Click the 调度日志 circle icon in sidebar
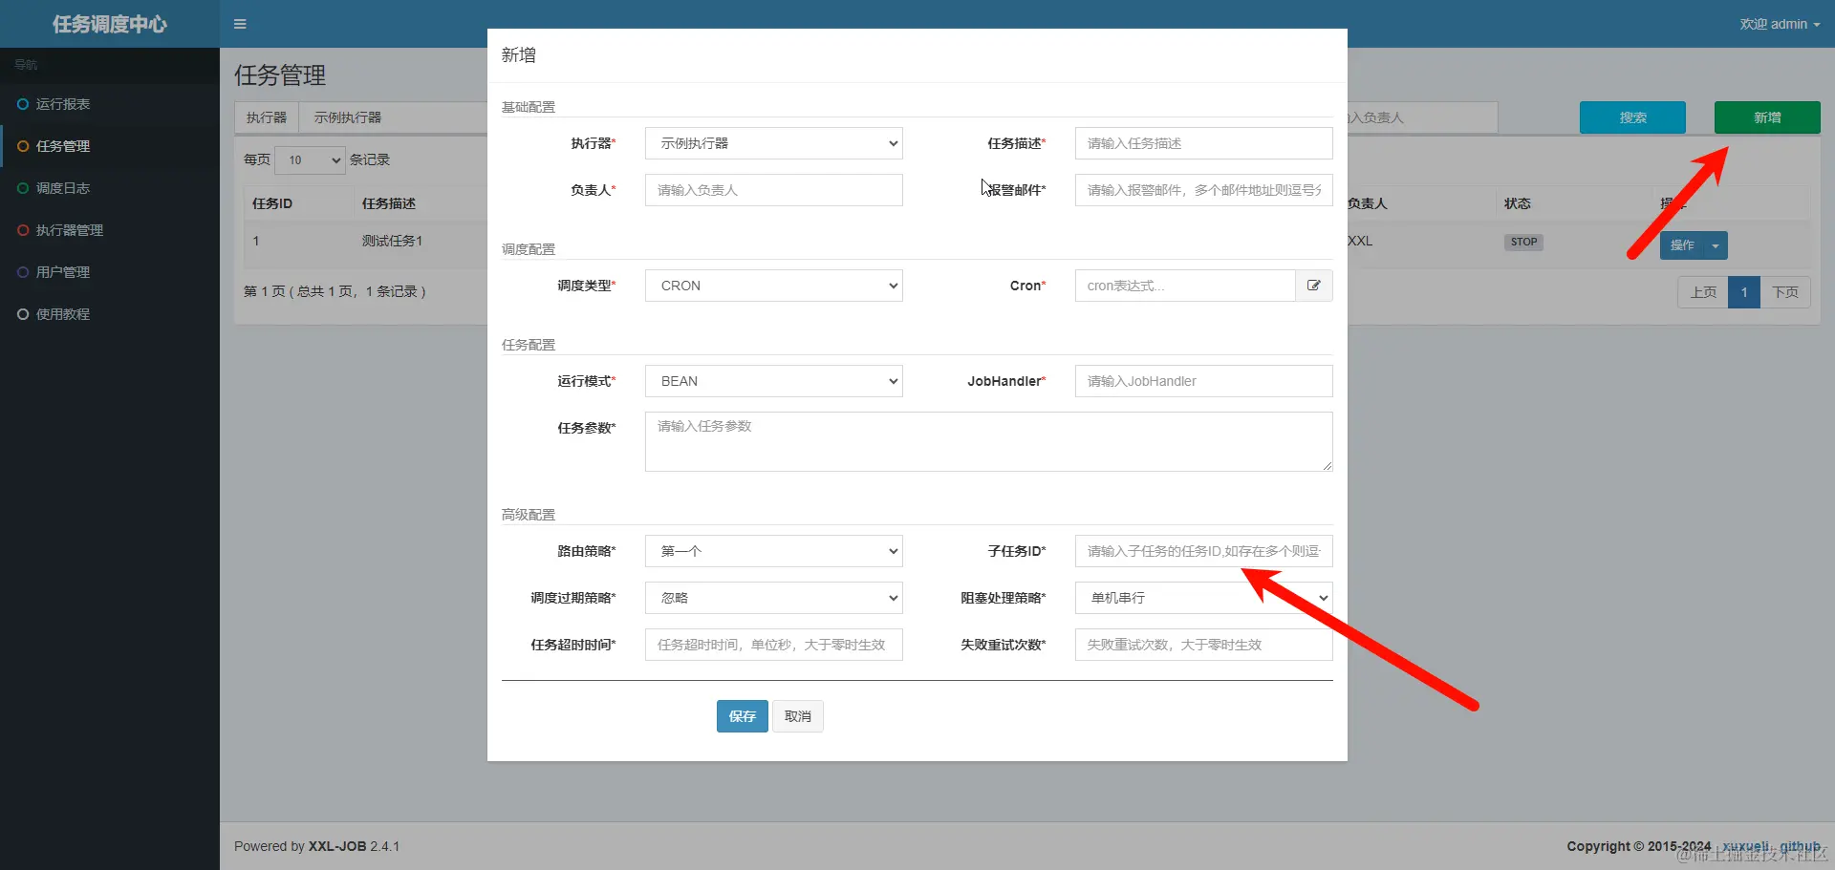The height and width of the screenshot is (870, 1835). [23, 188]
